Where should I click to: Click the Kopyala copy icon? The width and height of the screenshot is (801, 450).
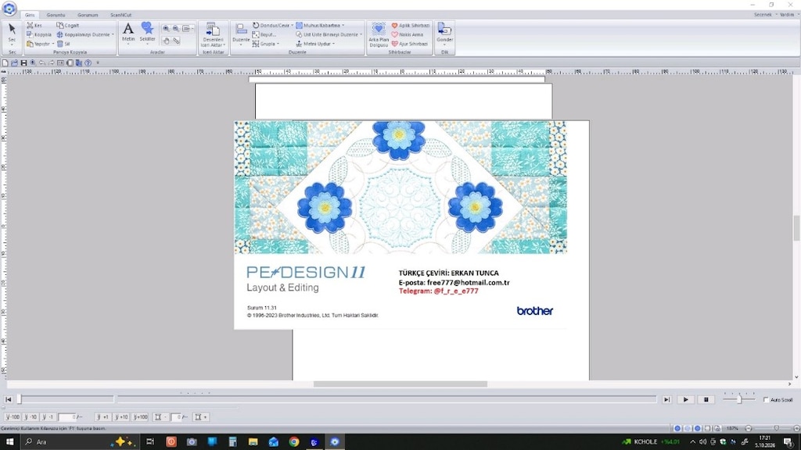click(x=31, y=34)
